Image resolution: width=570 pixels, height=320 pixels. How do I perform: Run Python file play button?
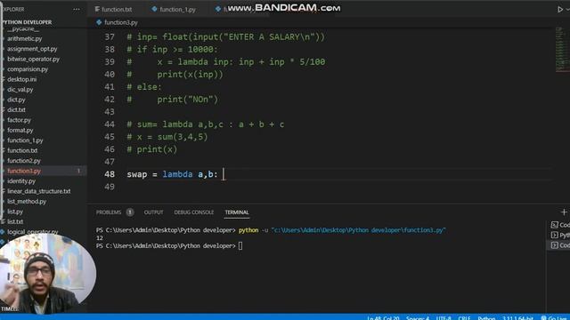[x=560, y=10]
